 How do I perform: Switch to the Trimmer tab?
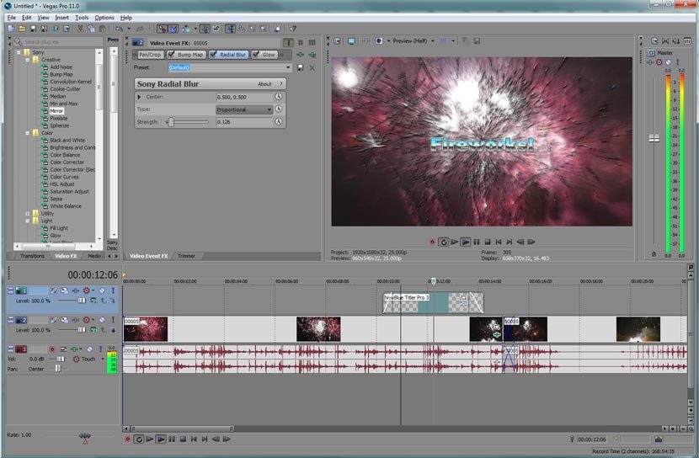(x=186, y=256)
